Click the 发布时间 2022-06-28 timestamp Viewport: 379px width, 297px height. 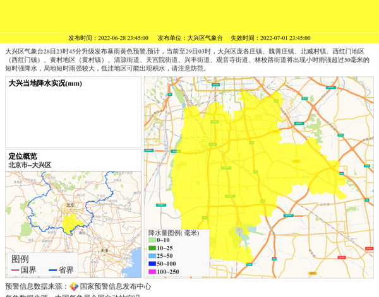108,38
